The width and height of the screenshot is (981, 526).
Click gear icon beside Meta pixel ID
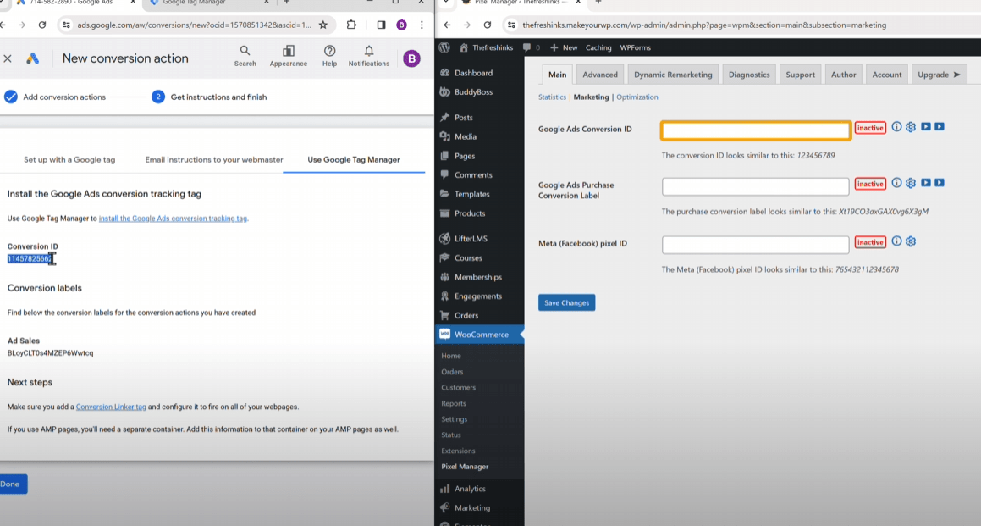click(x=911, y=241)
